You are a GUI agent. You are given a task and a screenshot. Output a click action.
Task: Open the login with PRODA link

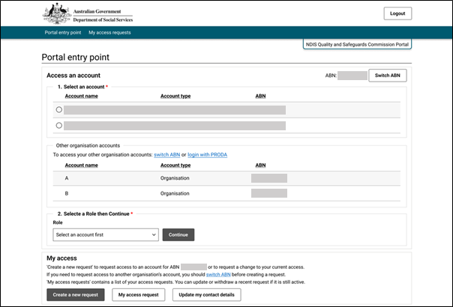tap(207, 154)
